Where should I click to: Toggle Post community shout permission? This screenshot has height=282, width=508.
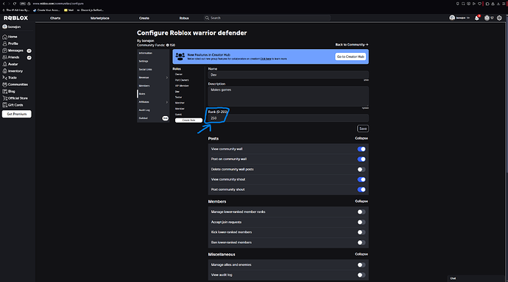click(361, 189)
